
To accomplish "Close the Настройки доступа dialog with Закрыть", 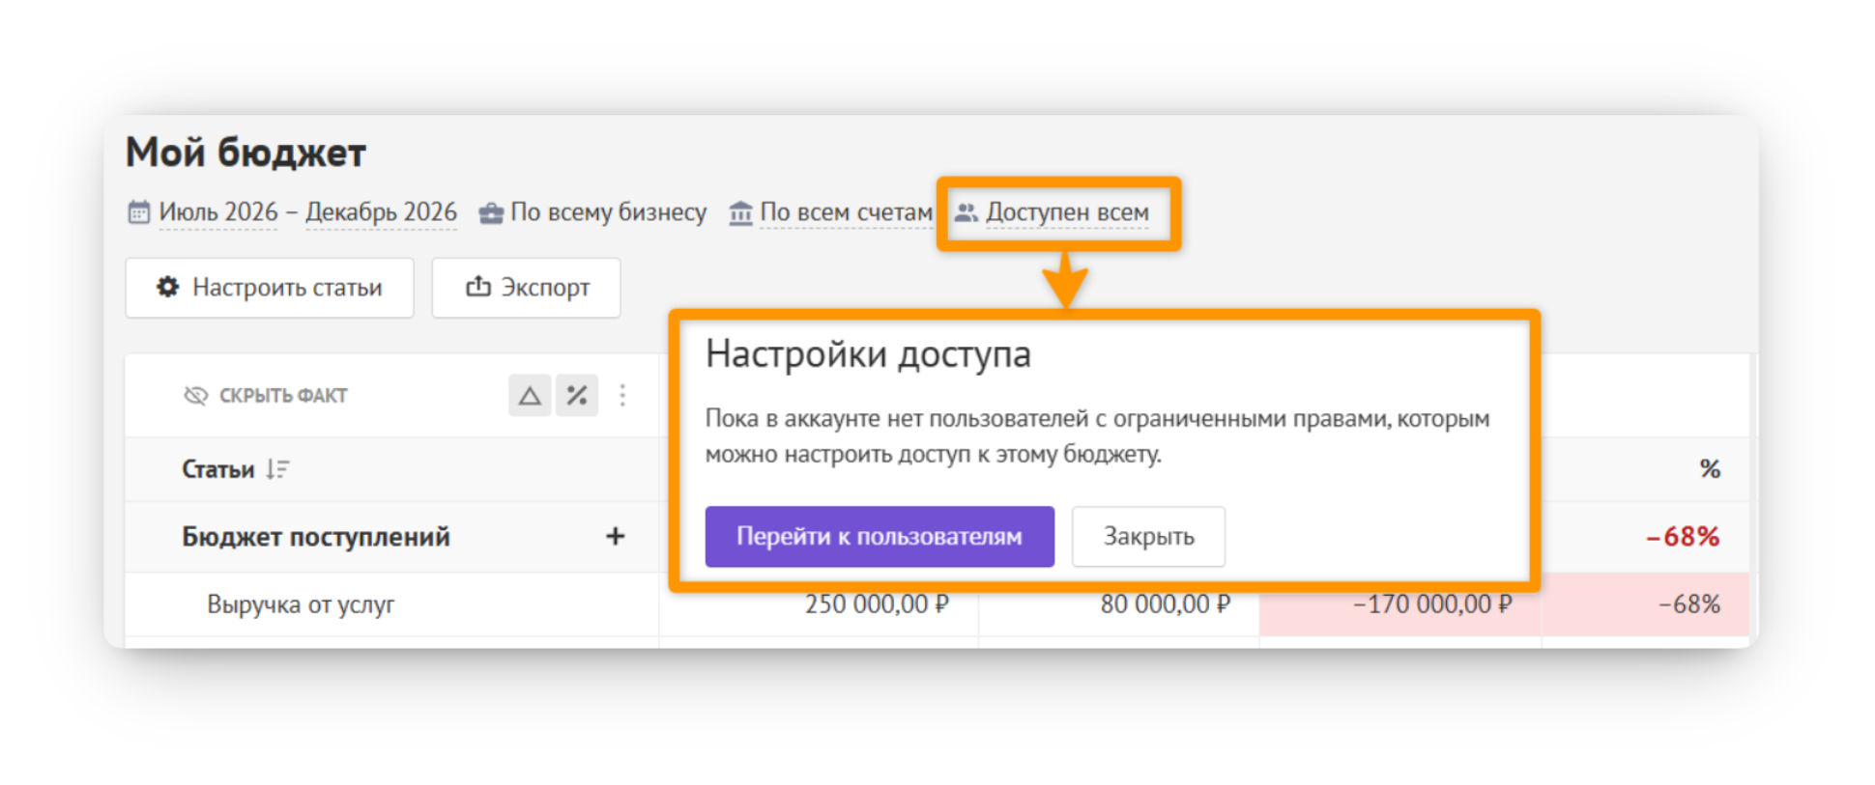I will pos(1148,537).
